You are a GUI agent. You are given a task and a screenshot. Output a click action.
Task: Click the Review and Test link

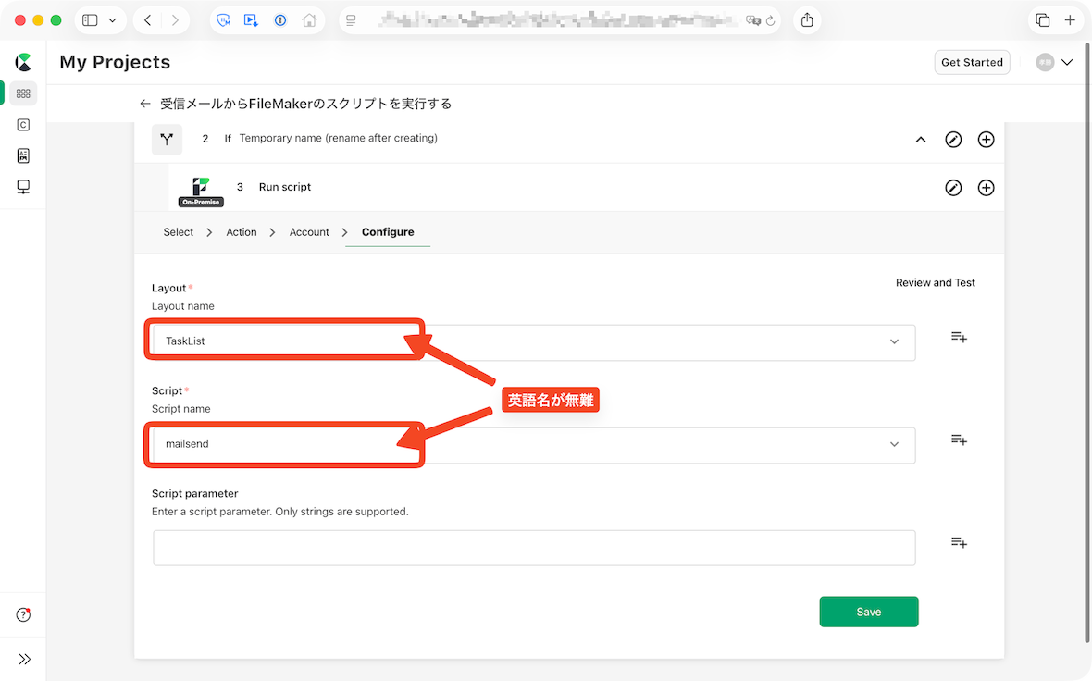935,283
